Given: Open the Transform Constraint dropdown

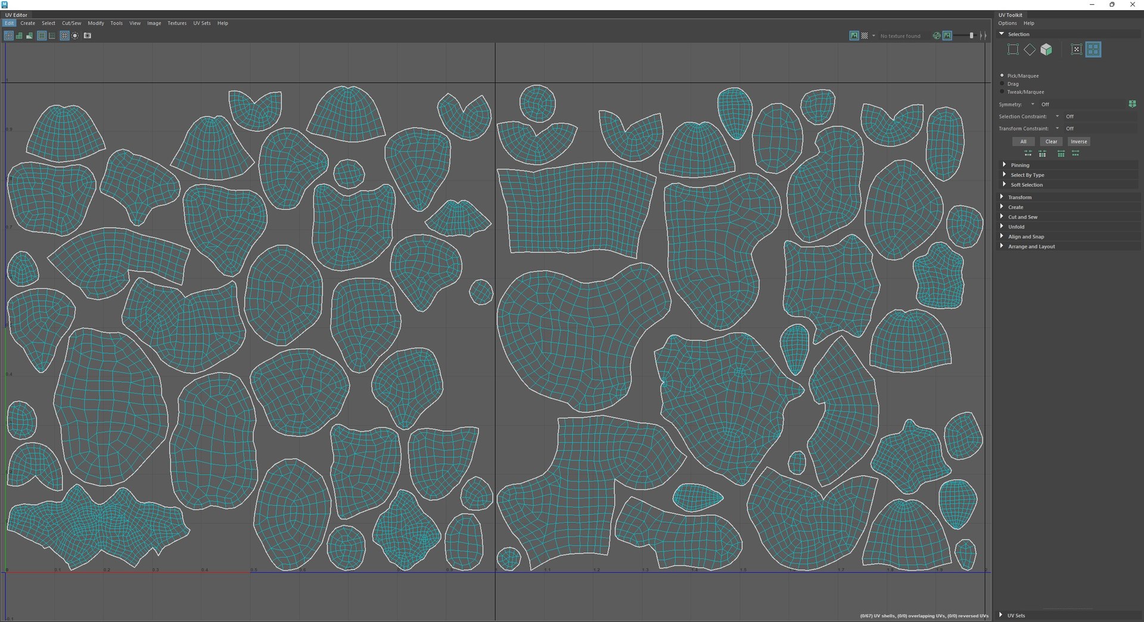Looking at the screenshot, I should [1057, 128].
